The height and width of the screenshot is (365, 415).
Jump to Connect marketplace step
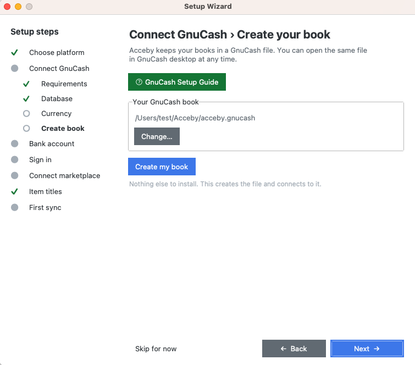64,175
